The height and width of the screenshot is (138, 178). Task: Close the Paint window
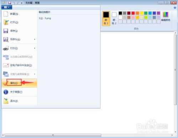(x=173, y=3)
